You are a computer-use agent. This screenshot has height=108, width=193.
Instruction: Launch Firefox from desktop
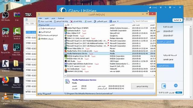(x=5, y=81)
